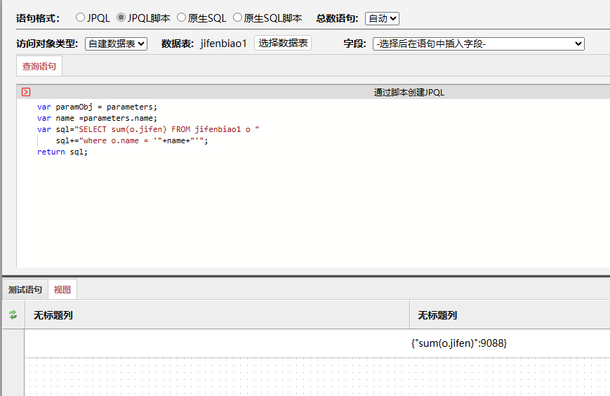The height and width of the screenshot is (396, 610).
Task: Choose the 原生SQL statement format option
Action: pos(181,18)
